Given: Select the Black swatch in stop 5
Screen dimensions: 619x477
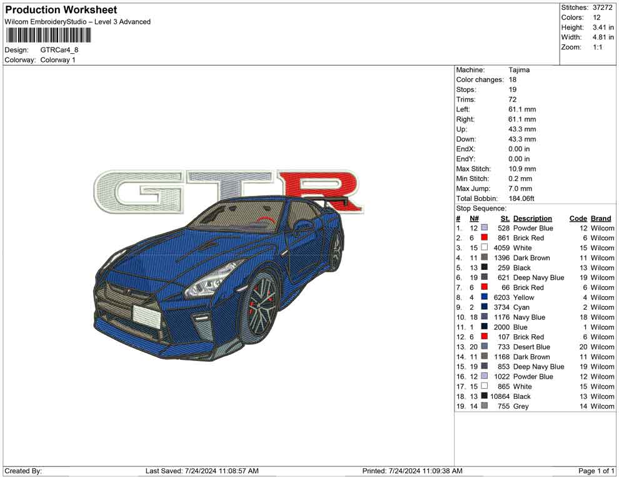Looking at the screenshot, I should [x=483, y=267].
